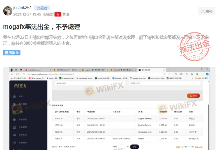The height and width of the screenshot is (150, 219).
Task: Click the next page pagination text
Action: pyautogui.click(x=191, y=147)
